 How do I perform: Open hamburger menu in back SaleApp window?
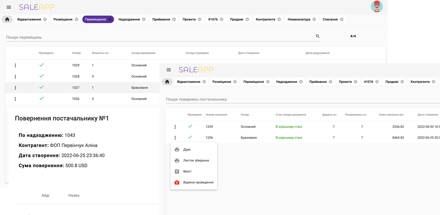pos(9,7)
